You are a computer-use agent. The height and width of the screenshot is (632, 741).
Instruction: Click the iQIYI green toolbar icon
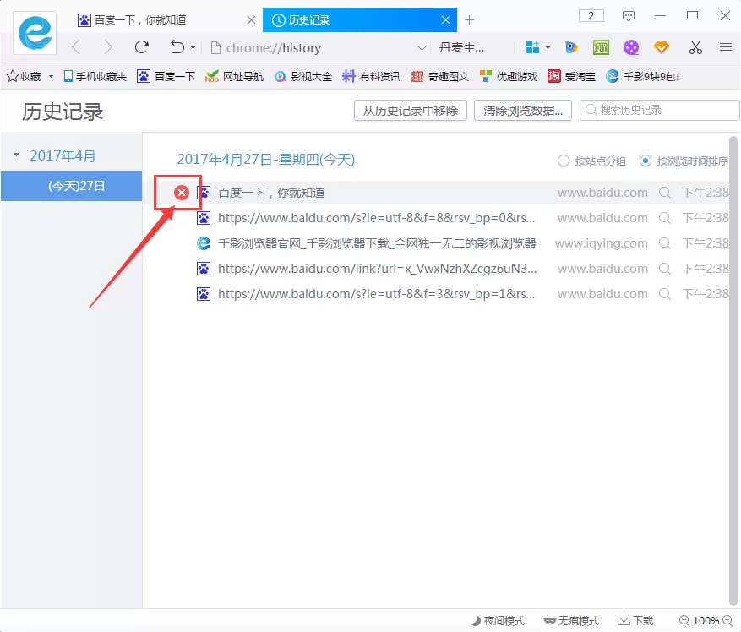(601, 47)
